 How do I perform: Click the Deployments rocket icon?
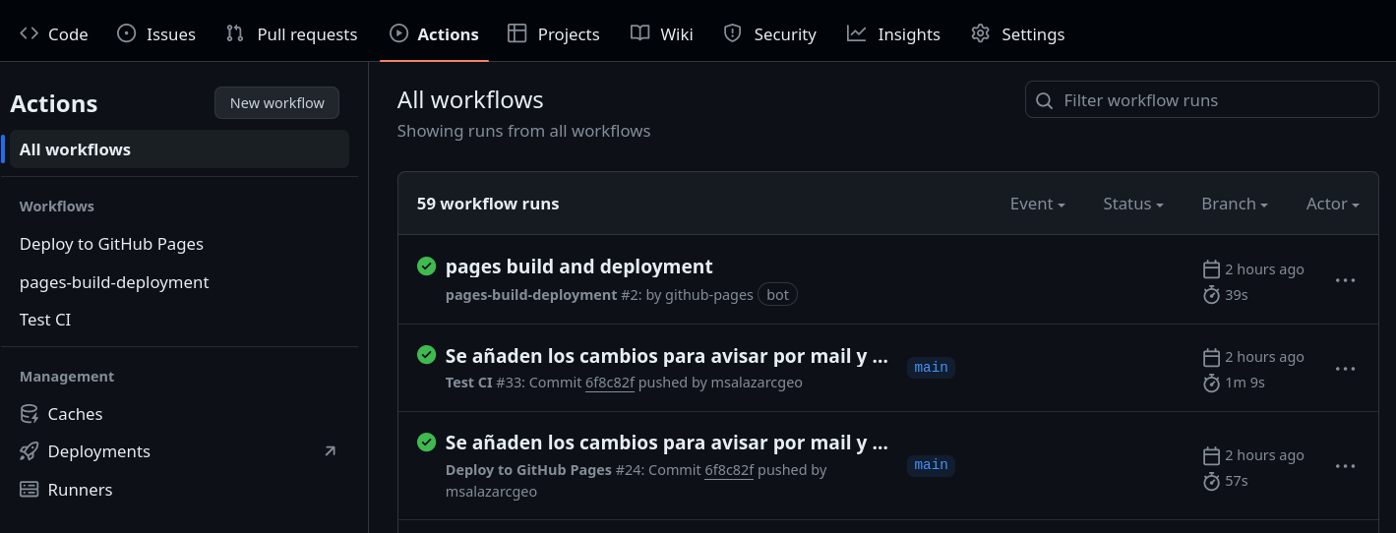30,451
